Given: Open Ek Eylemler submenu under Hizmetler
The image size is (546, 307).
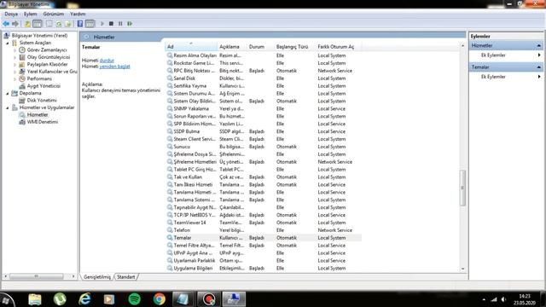Looking at the screenshot, I should click(x=506, y=55).
